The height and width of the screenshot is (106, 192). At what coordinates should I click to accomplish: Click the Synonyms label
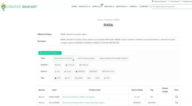[41, 41]
